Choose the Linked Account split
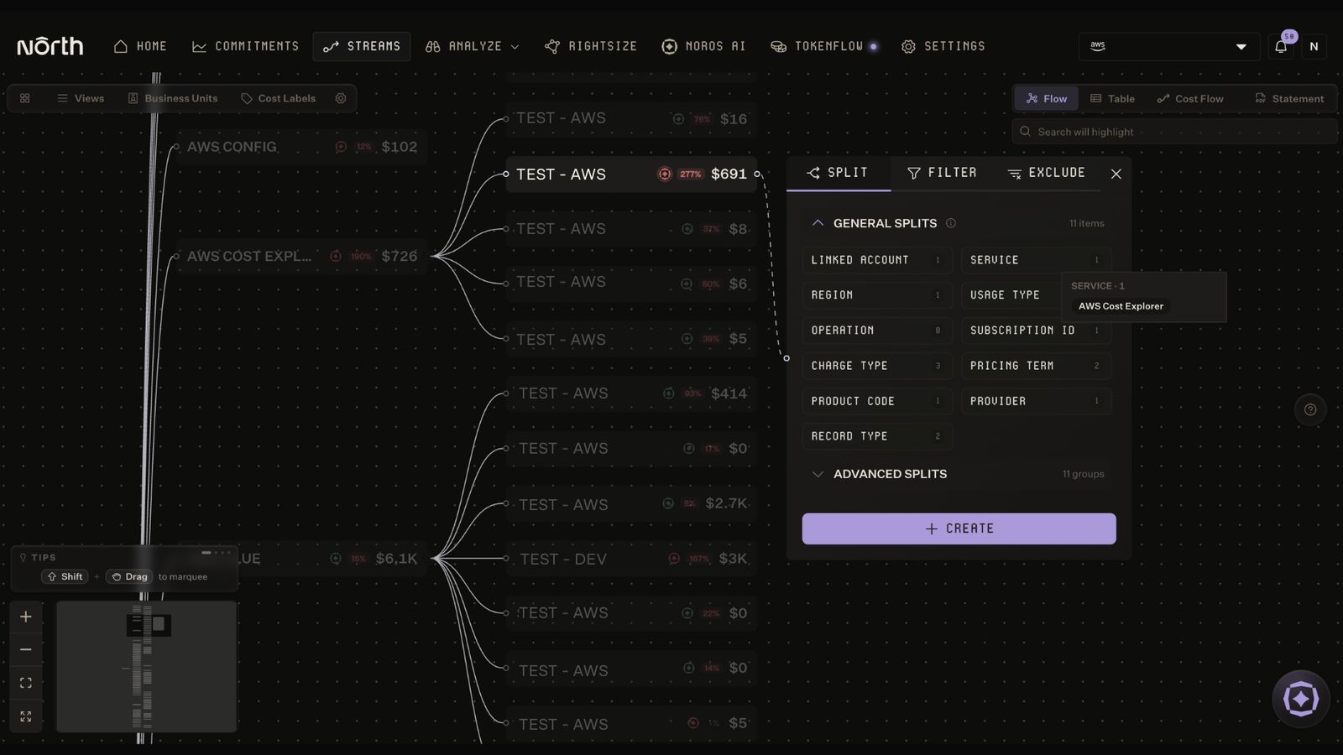This screenshot has width=1343, height=755. (x=877, y=260)
